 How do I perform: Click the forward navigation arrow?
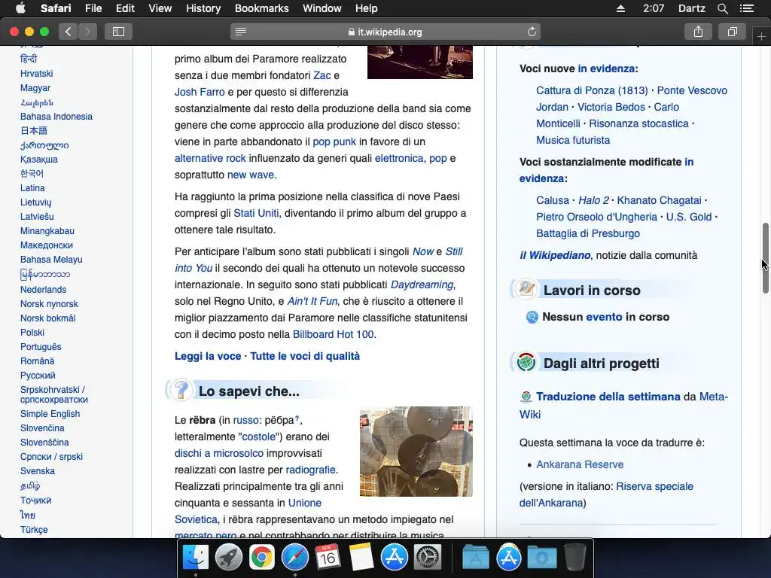click(x=87, y=32)
